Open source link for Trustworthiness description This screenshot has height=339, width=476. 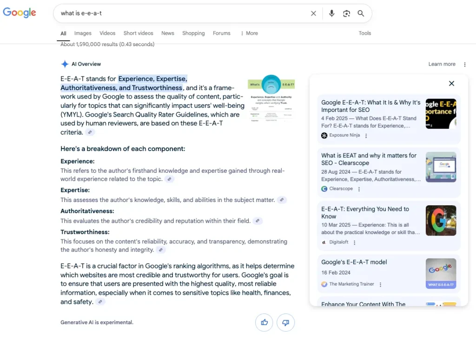tap(161, 250)
